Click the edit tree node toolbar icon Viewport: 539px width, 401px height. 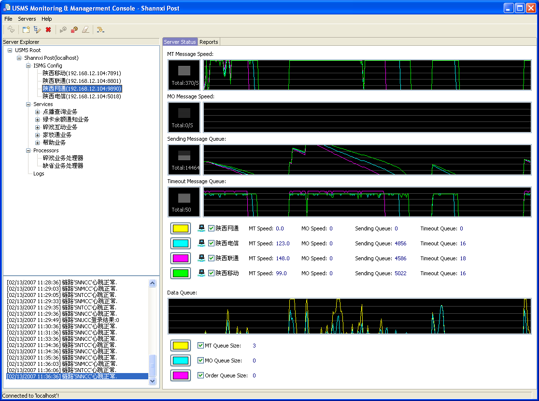point(37,30)
